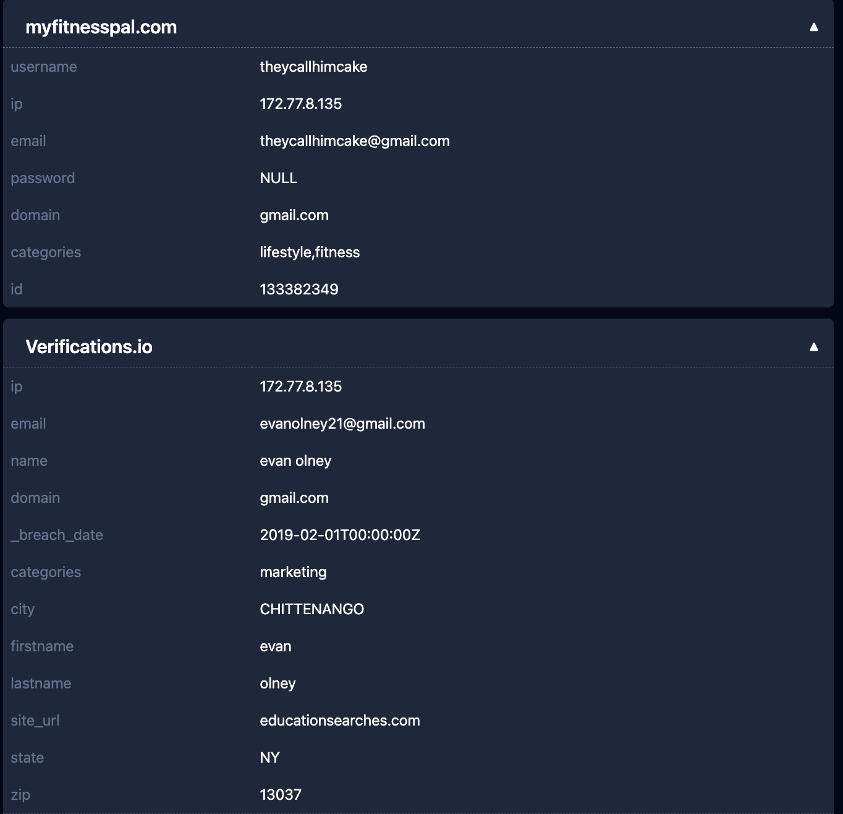
Task: Click the myfitnesspal.com section heading
Action: 101,27
